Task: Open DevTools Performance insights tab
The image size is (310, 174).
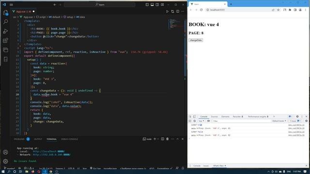Action: coord(258,116)
